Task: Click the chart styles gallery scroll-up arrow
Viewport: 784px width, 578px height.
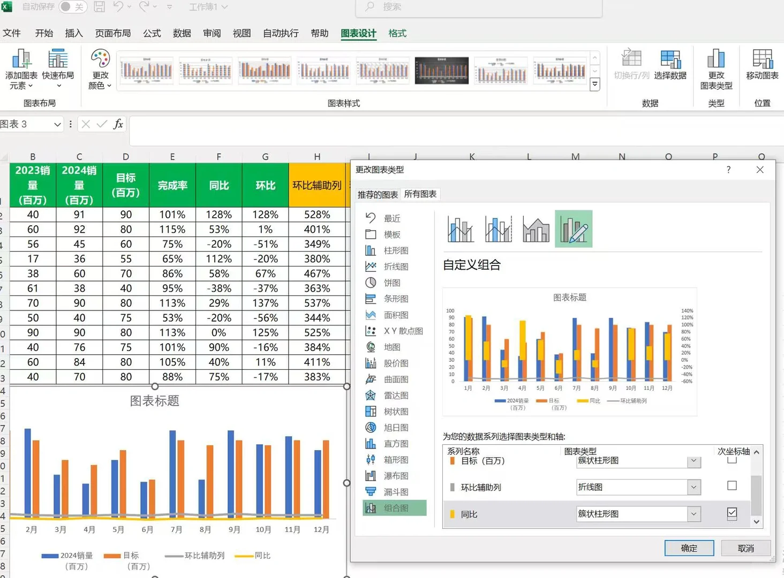Action: [x=594, y=57]
